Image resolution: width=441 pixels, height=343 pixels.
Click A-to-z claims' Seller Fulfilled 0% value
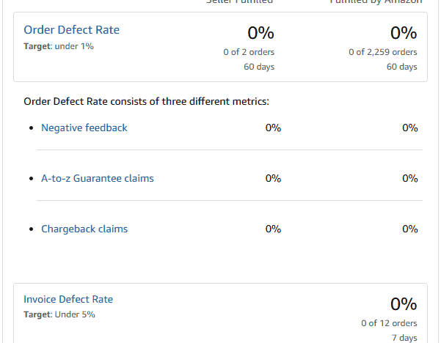click(273, 178)
